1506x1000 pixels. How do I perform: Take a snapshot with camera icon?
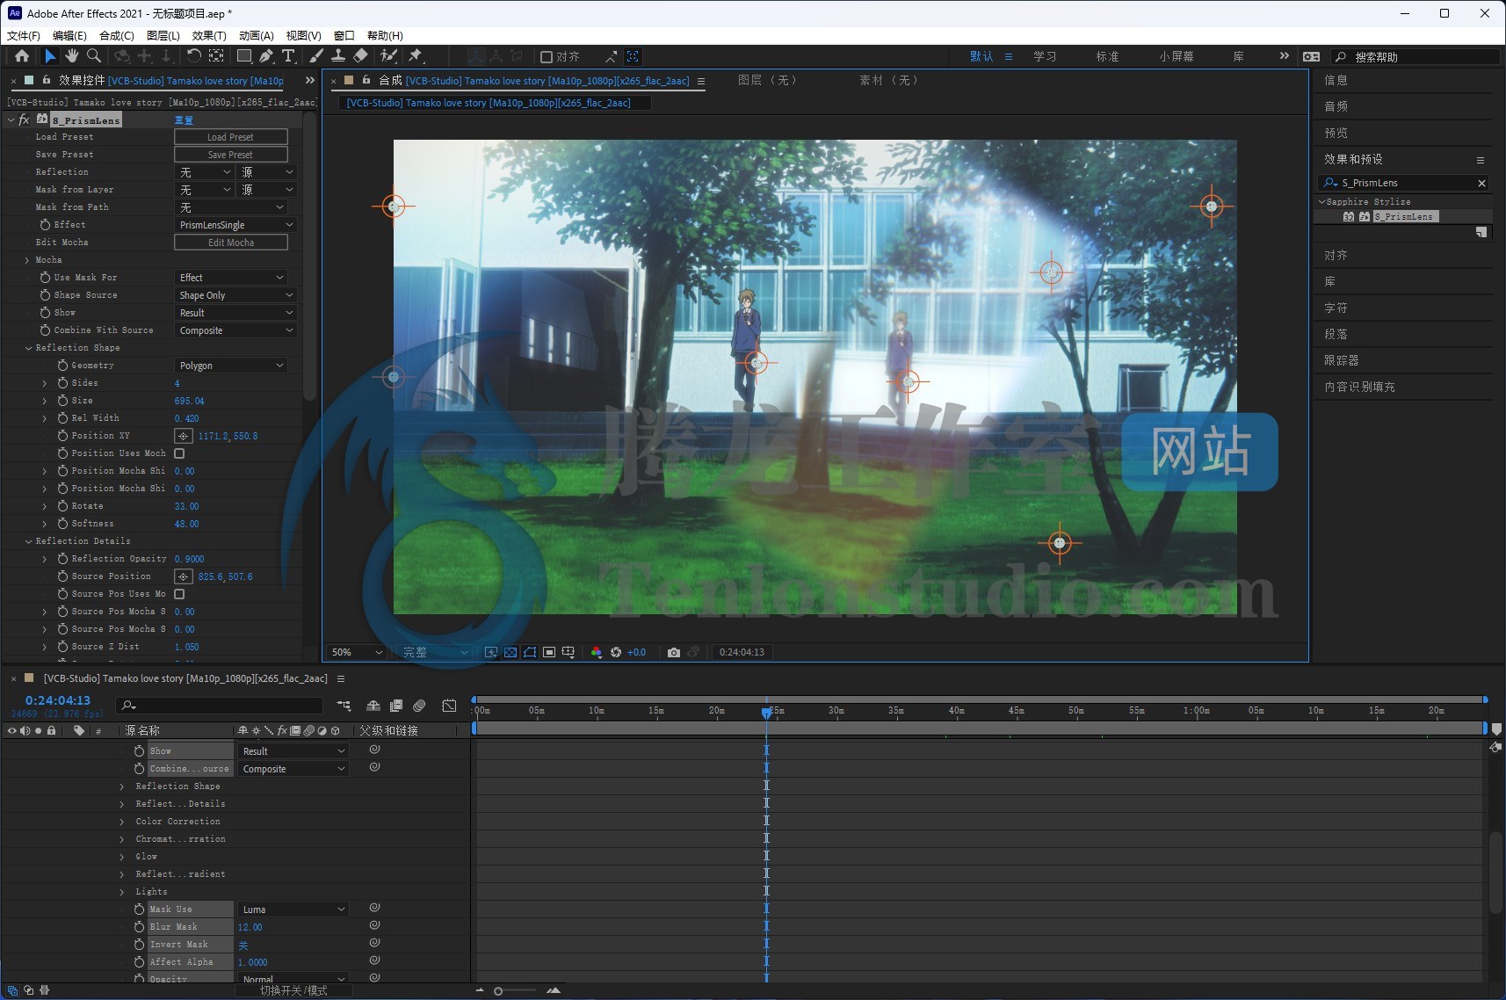coord(673,652)
